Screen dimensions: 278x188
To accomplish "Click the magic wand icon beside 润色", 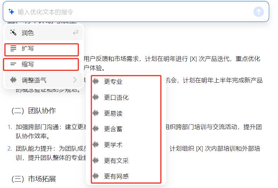I will click(x=13, y=33).
